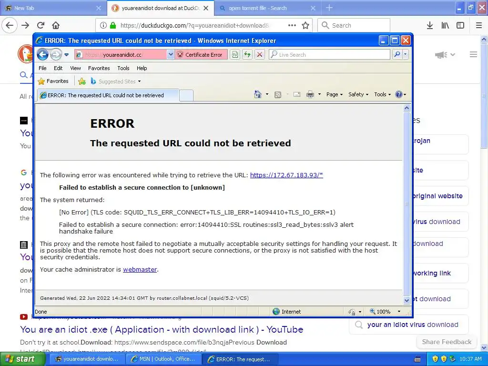Click Firefox page actions three-dots icon
Screen dimensions: 488x366
[292, 26]
